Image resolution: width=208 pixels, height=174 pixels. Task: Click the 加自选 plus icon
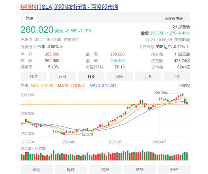tap(175, 27)
